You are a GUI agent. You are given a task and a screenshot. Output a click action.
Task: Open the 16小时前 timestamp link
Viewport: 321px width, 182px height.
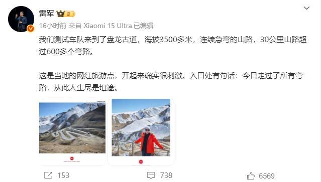(x=53, y=26)
